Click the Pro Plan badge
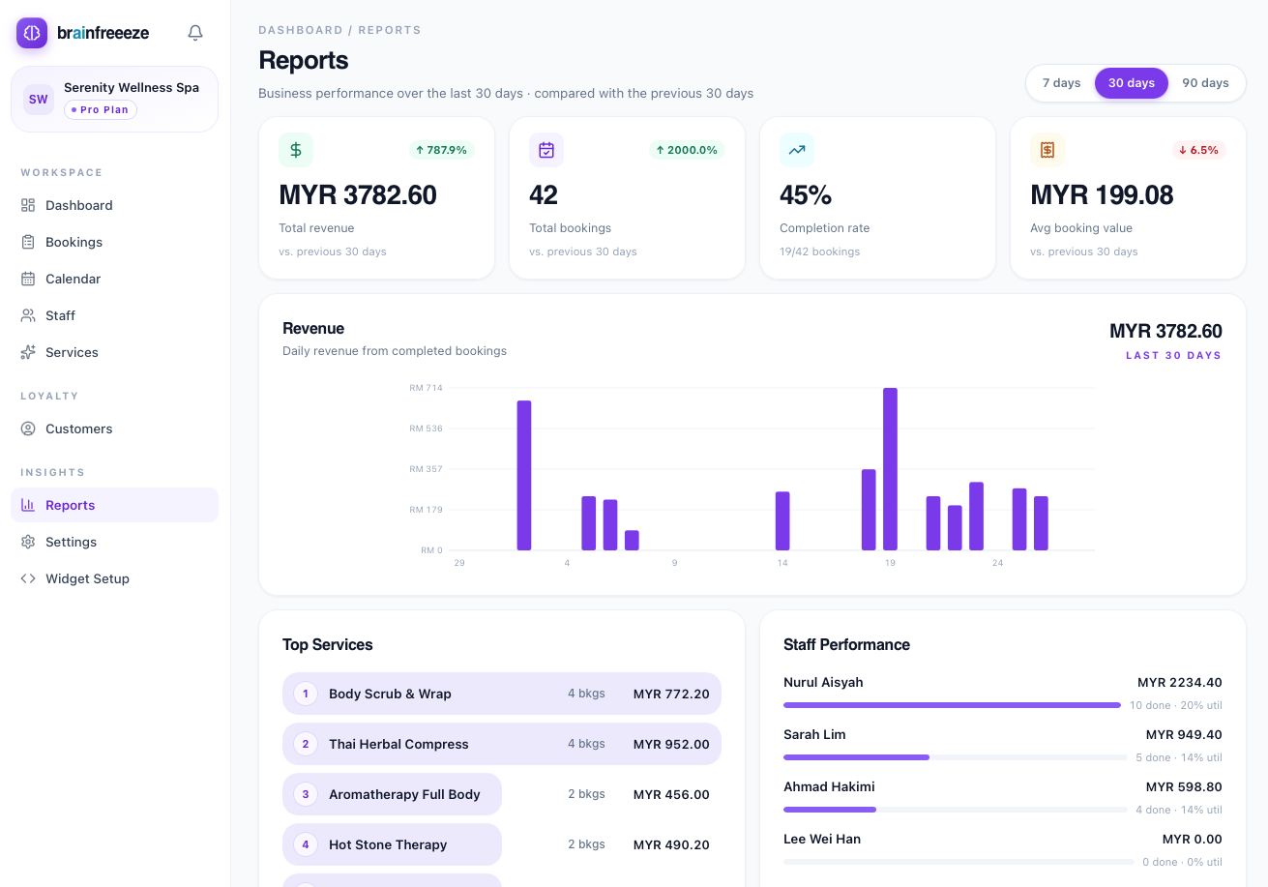 pyautogui.click(x=101, y=110)
